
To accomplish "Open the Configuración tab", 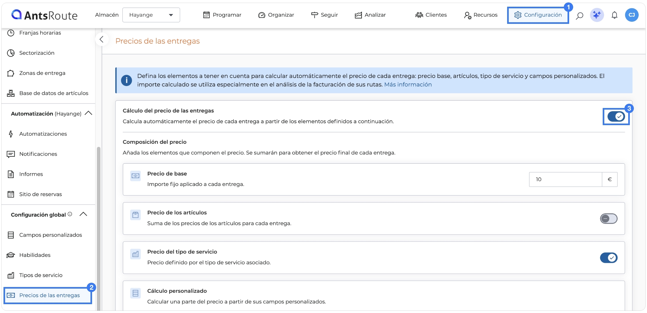I will 538,15.
